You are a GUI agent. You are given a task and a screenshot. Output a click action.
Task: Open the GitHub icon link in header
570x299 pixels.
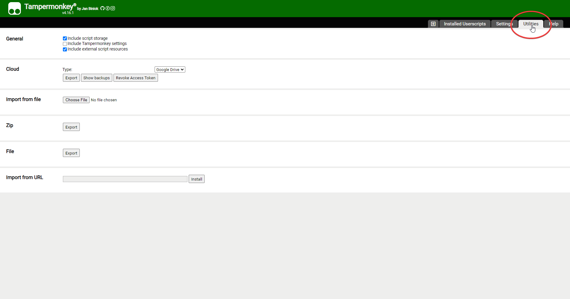click(x=102, y=8)
